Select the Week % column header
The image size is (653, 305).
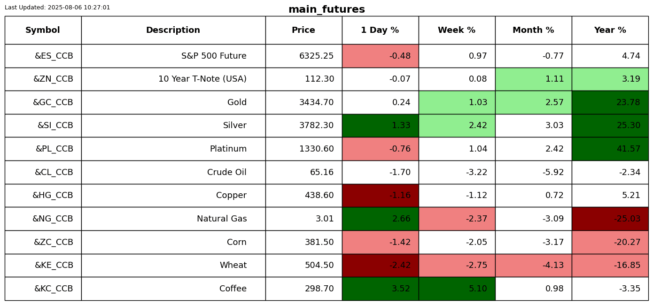click(457, 30)
